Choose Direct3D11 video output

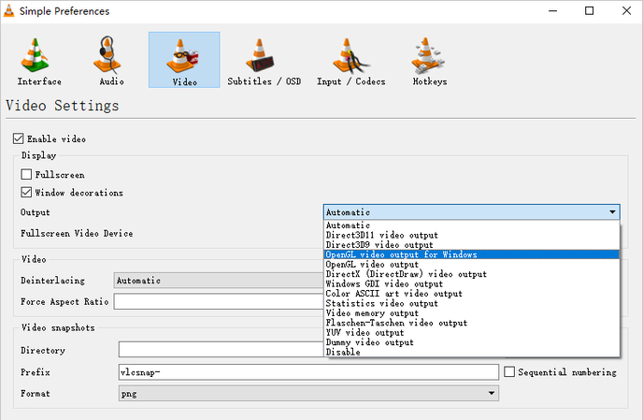tap(472, 235)
